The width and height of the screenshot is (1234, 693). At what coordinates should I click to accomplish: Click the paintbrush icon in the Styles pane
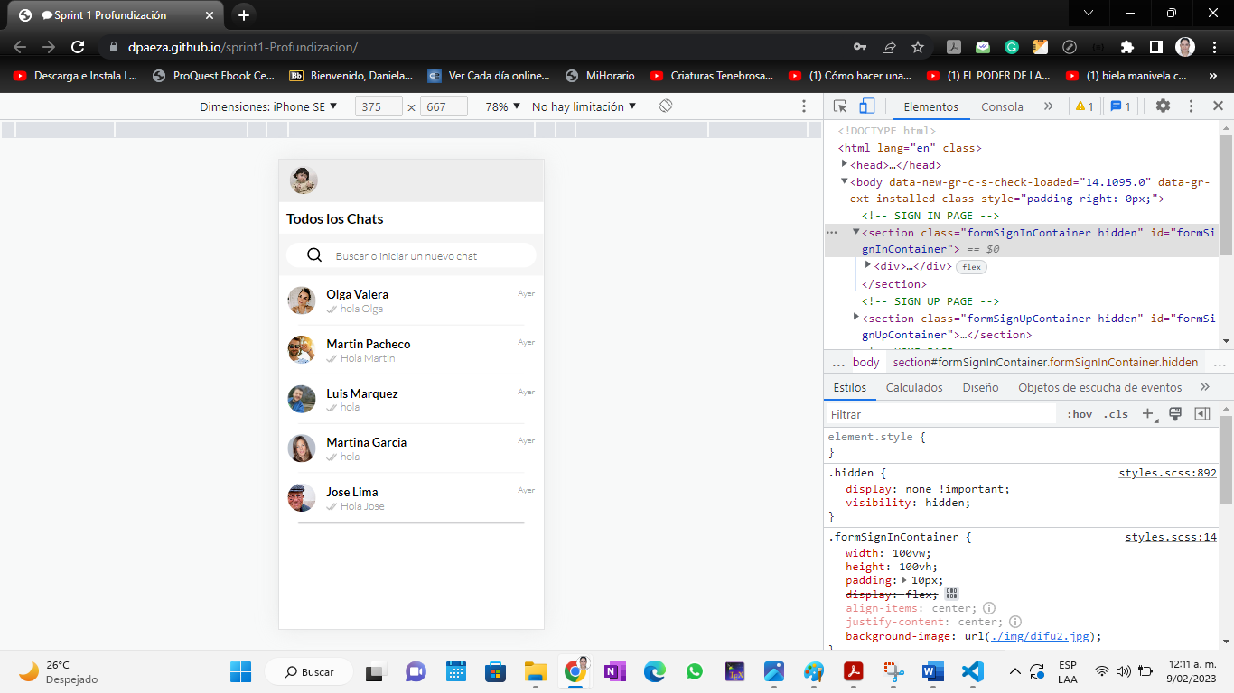pyautogui.click(x=1175, y=413)
